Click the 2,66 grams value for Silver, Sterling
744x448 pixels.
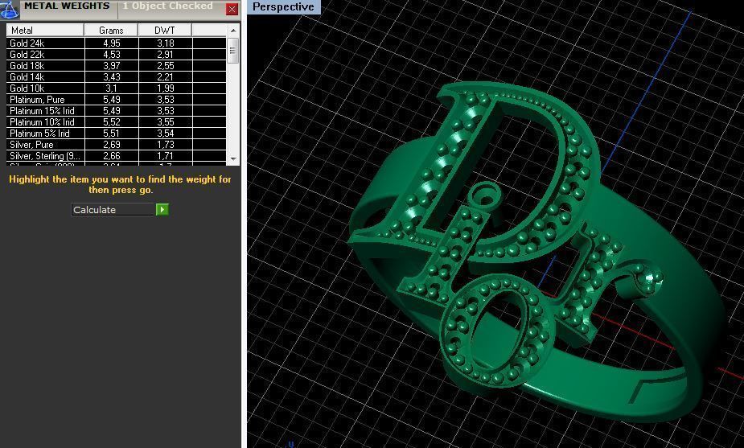click(112, 156)
